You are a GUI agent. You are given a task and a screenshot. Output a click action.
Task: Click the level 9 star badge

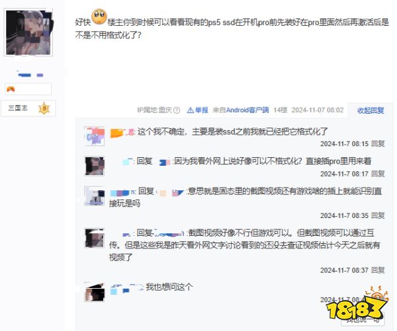coord(44,108)
